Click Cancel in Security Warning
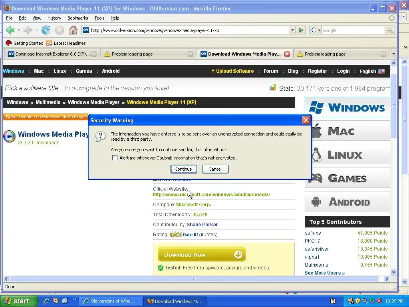 [x=215, y=169]
